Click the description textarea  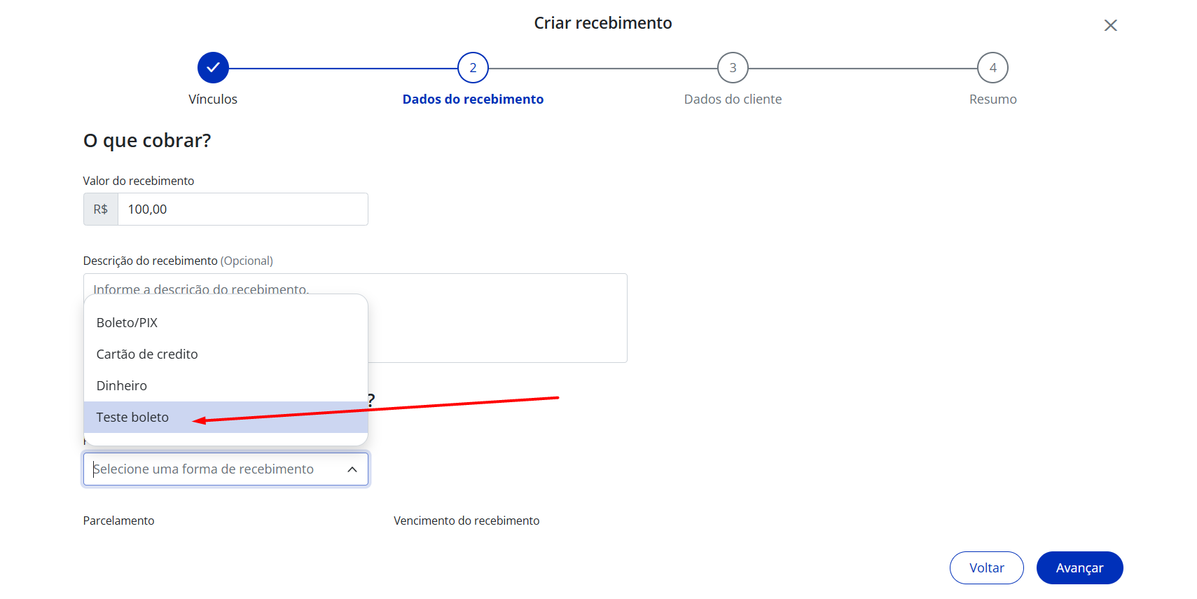coord(497,318)
